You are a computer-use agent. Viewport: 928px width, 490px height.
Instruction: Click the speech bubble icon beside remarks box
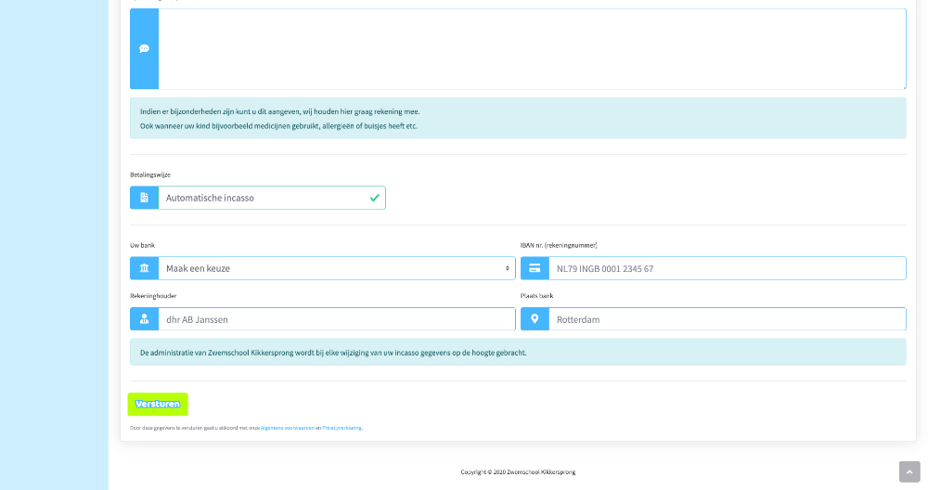point(144,49)
